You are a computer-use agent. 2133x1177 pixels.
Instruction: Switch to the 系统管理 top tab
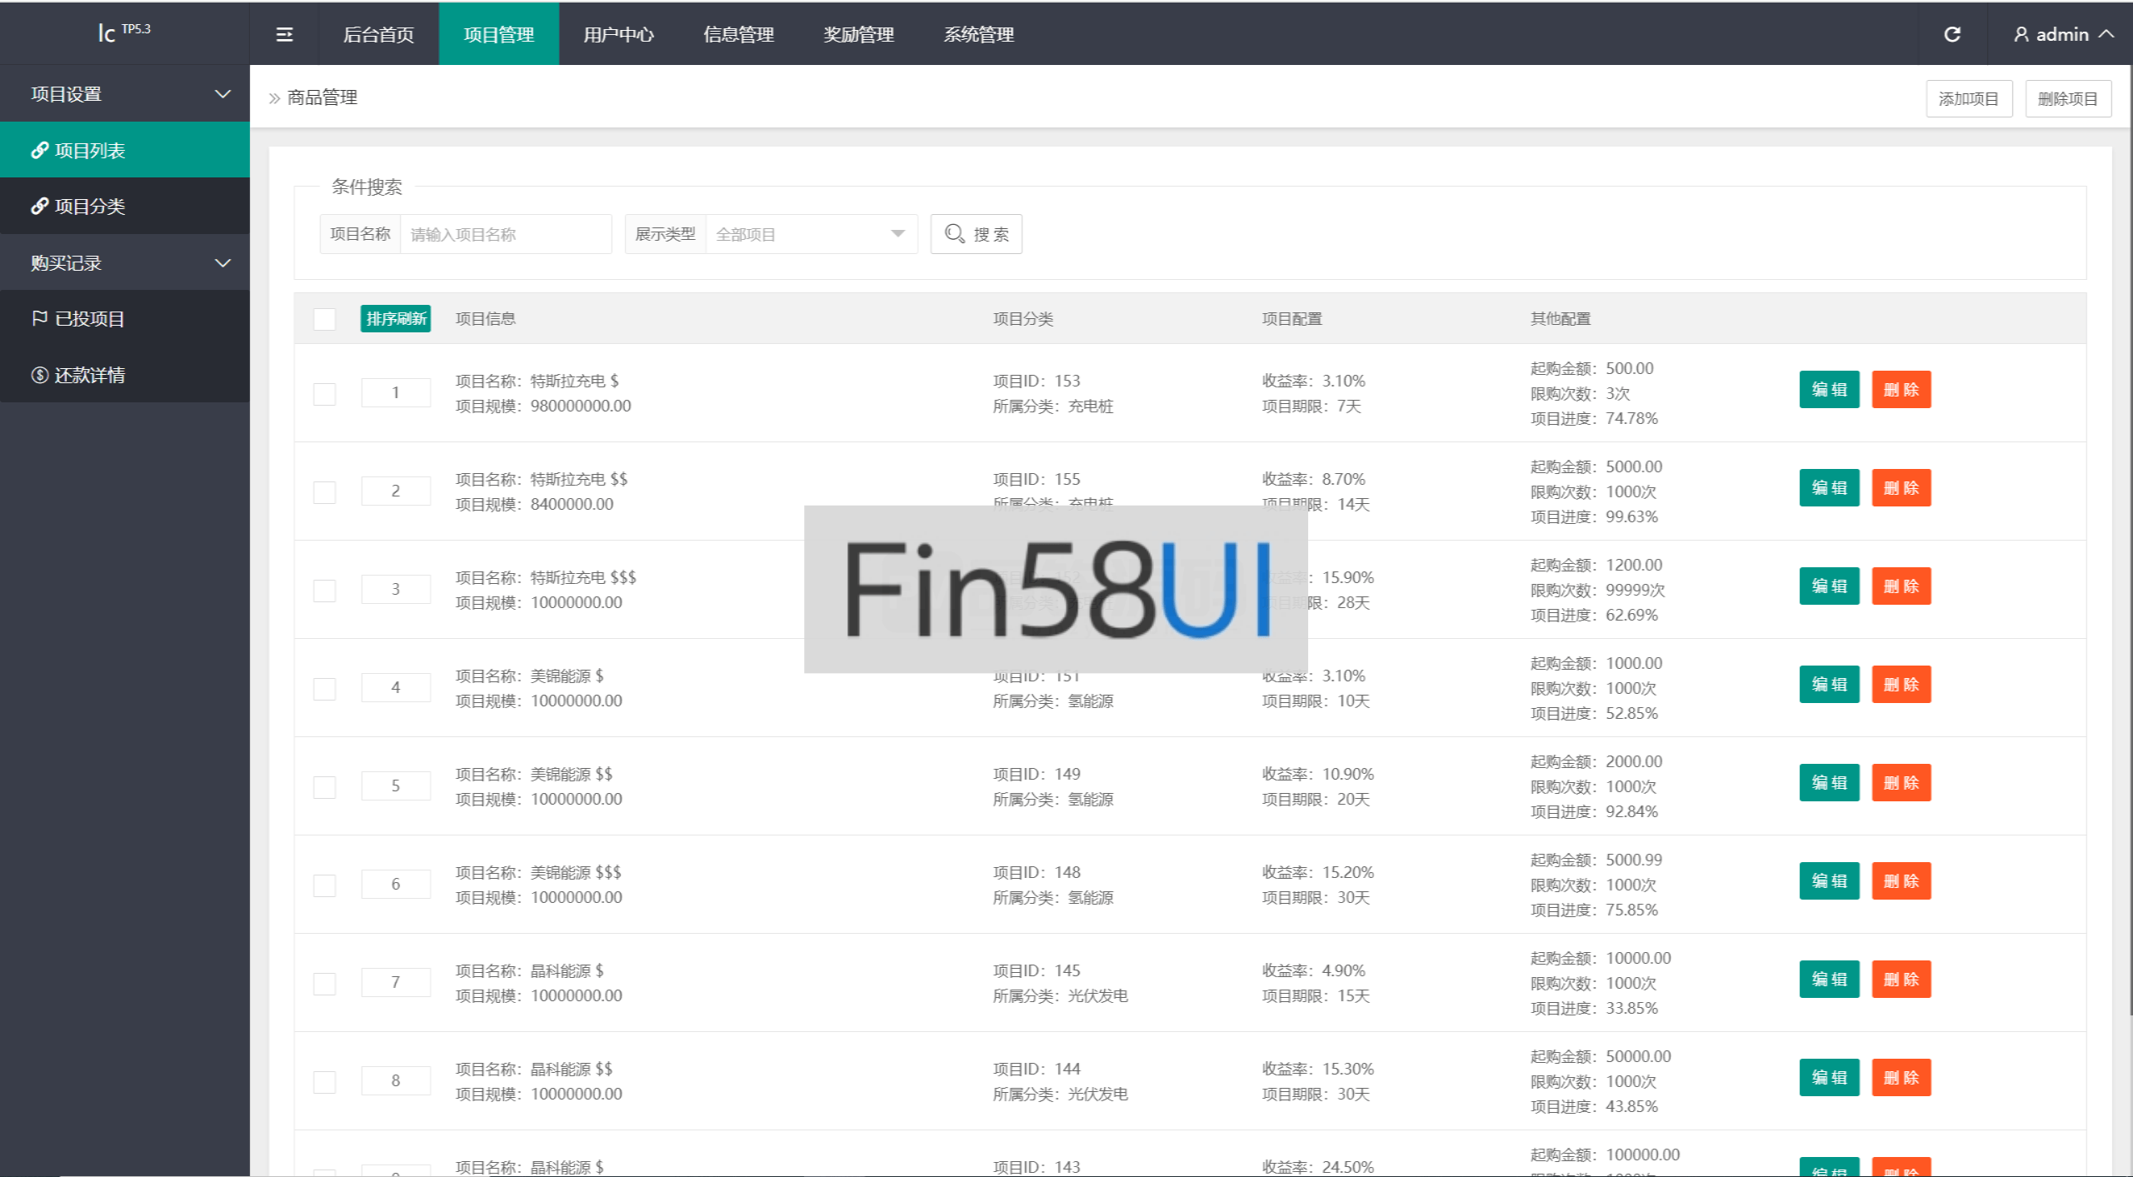tap(978, 34)
